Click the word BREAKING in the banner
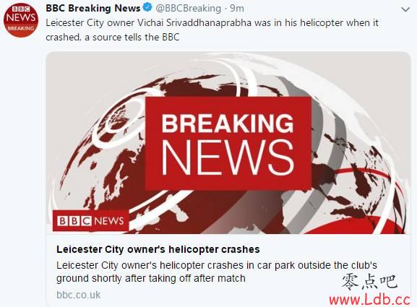Viewport: 417px width, 307px height. pos(228,123)
